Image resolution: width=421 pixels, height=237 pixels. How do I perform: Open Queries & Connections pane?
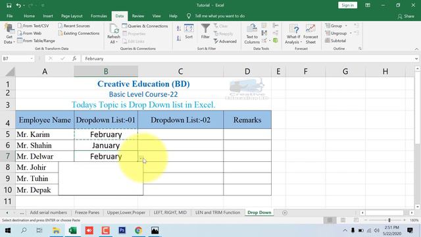point(145,26)
